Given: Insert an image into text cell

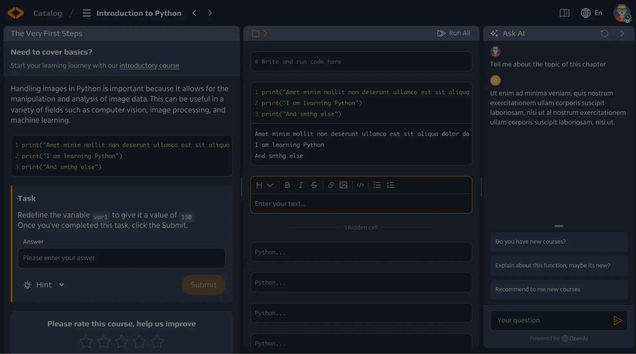Looking at the screenshot, I should 343,185.
